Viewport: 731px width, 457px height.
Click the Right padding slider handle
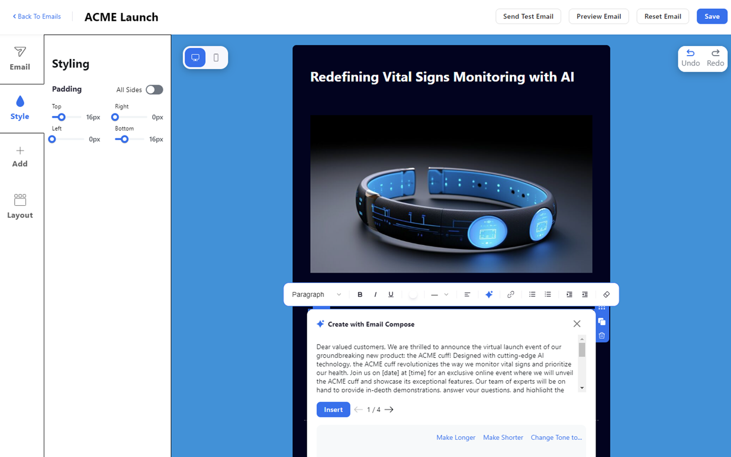[x=115, y=117]
